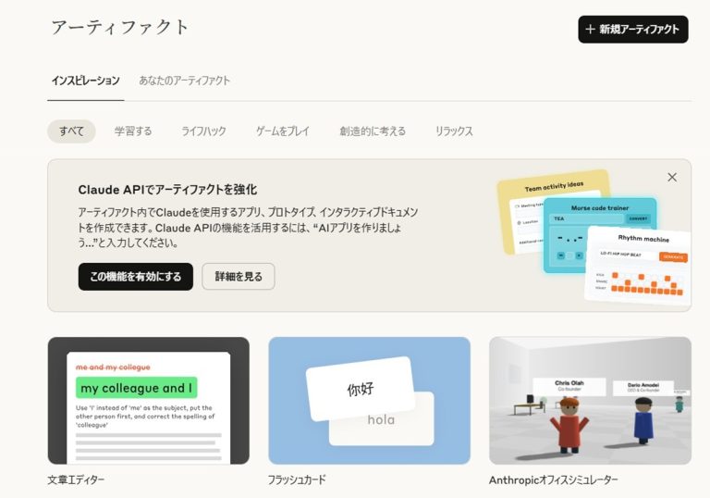This screenshot has width=710, height=498.
Task: Open the フラッシュカード thumbnail with 你好 card
Action: pos(369,400)
